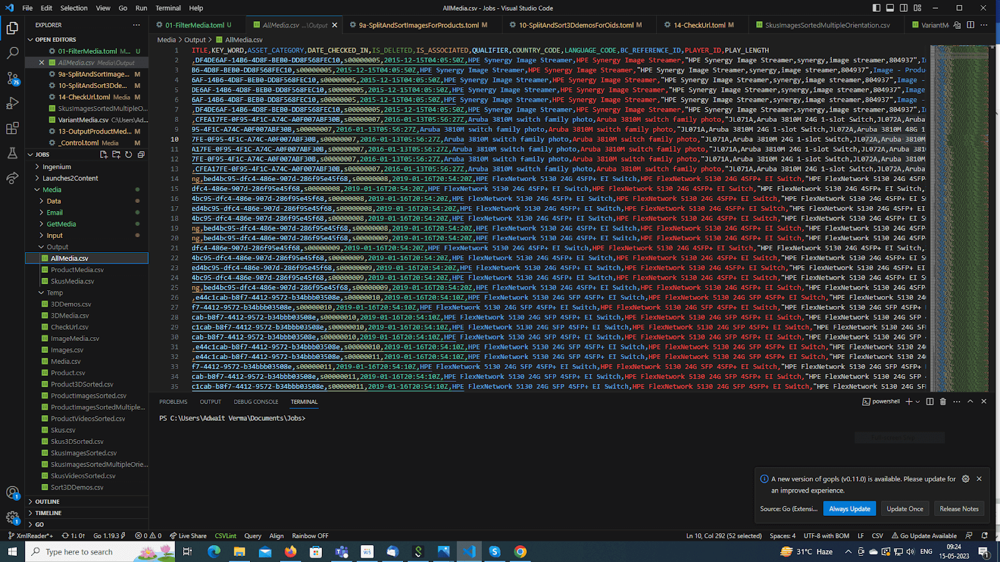Viewport: 1000px width, 562px height.
Task: Click the New File icon in JOBS header
Action: (x=104, y=154)
